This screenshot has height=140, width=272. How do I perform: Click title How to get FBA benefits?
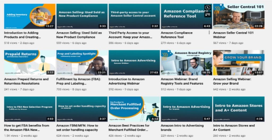27,128
